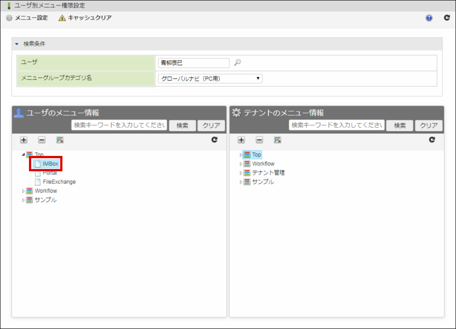The width and height of the screenshot is (456, 329).
Task: Collapse the 検索条件 section triangle
Action: (17, 44)
